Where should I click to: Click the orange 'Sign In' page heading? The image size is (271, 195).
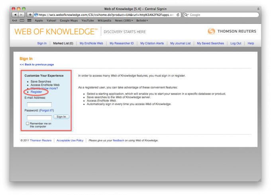pos(26,58)
